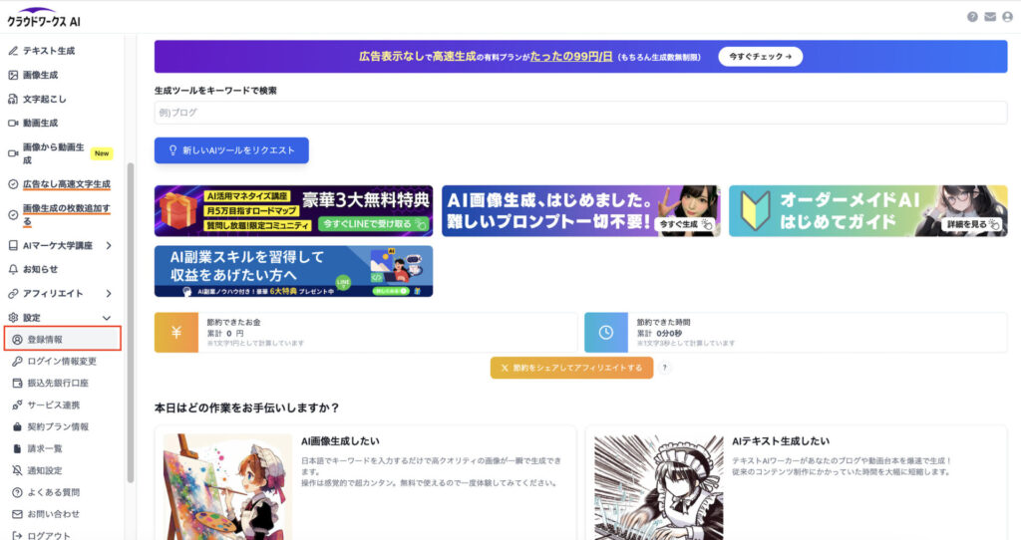Click the logout arrow icon beside ログアウト
Screen dimensions: 1021x540
18,535
